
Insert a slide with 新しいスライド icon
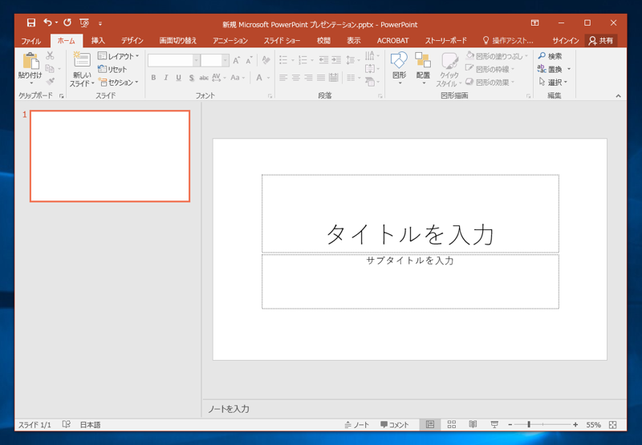[x=81, y=60]
